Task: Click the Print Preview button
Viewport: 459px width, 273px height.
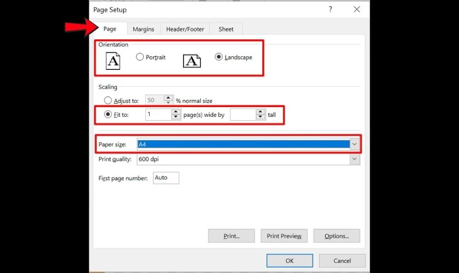Action: [284, 236]
